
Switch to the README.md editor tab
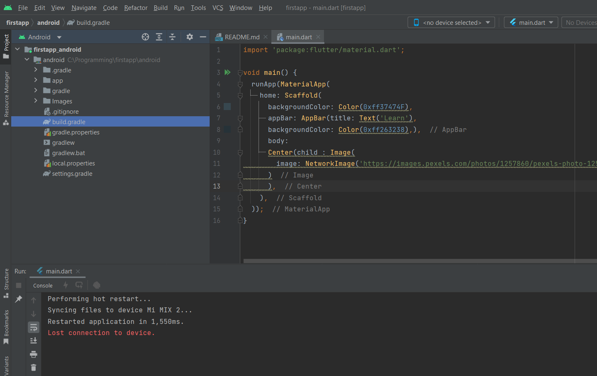(x=240, y=37)
